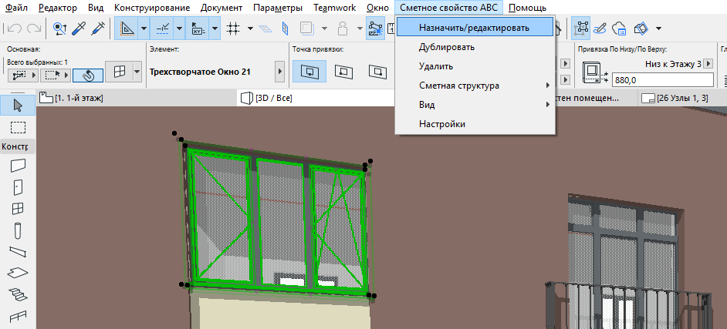Expand the Вид submenu in dropdown
Image resolution: width=727 pixels, height=329 pixels.
point(475,105)
